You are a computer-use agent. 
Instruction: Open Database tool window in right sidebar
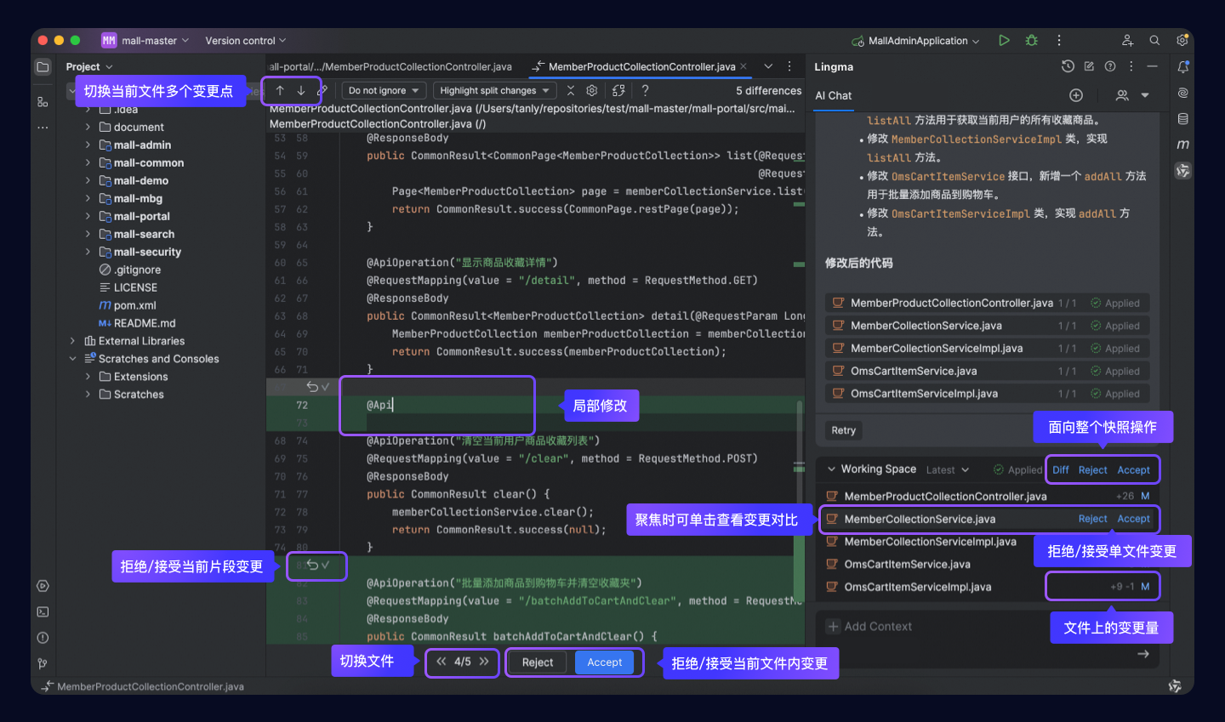click(1182, 119)
